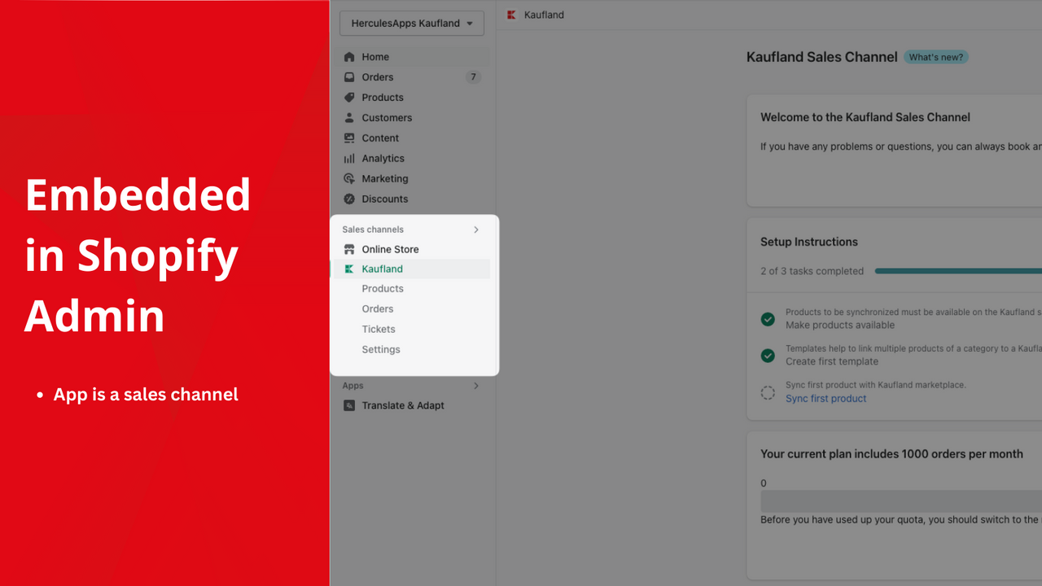Open the Translate & Adapt app
This screenshot has width=1042, height=586.
(404, 405)
